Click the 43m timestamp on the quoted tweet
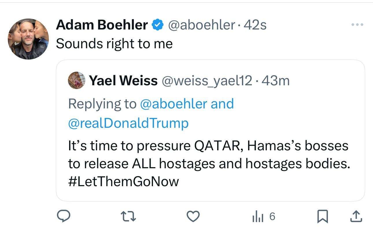 (x=275, y=81)
